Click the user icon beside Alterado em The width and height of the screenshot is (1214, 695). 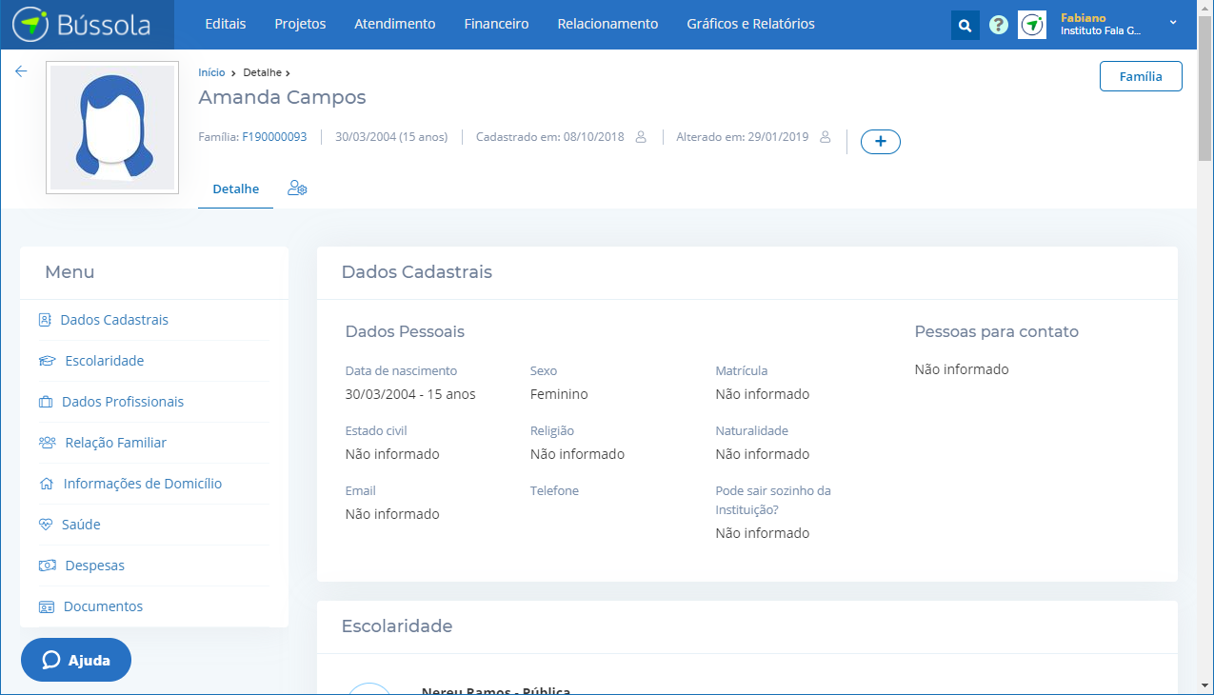(825, 137)
